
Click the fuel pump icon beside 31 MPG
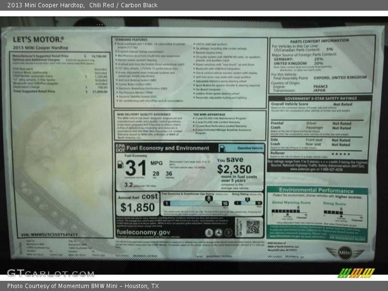pos(120,164)
